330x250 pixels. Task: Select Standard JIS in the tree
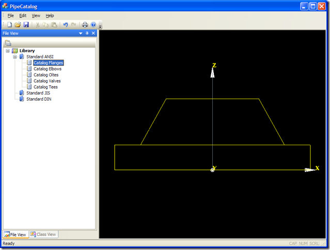pos(38,93)
